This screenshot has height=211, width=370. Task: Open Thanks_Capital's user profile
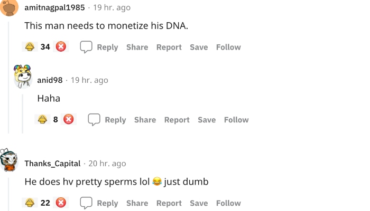52,164
